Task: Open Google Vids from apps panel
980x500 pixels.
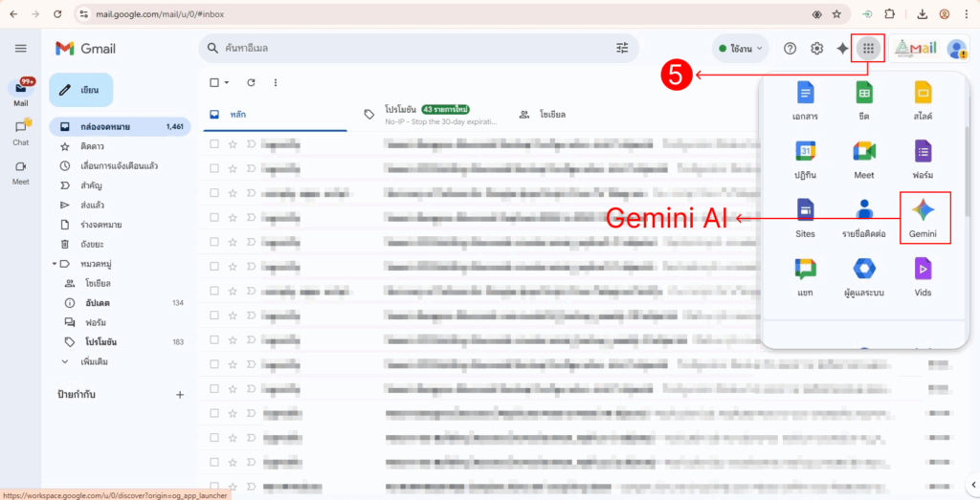Action: [923, 275]
